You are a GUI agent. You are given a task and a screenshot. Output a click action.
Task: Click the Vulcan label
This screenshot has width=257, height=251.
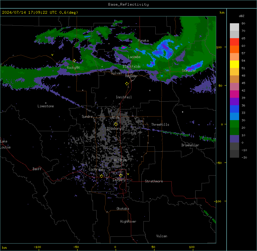pyautogui.click(x=162, y=236)
